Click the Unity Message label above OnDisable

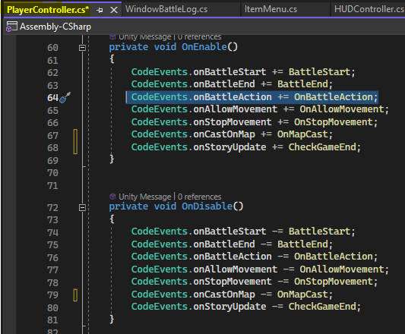point(144,197)
